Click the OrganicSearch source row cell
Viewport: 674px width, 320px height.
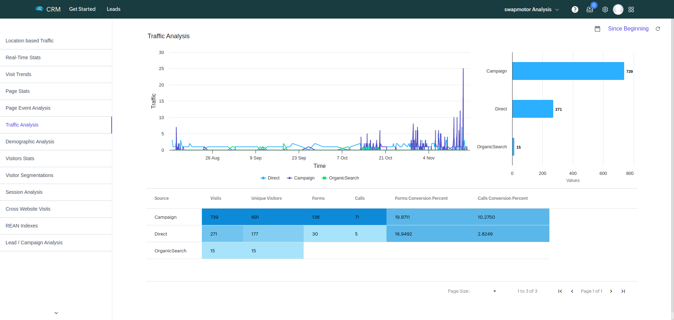[x=174, y=251]
